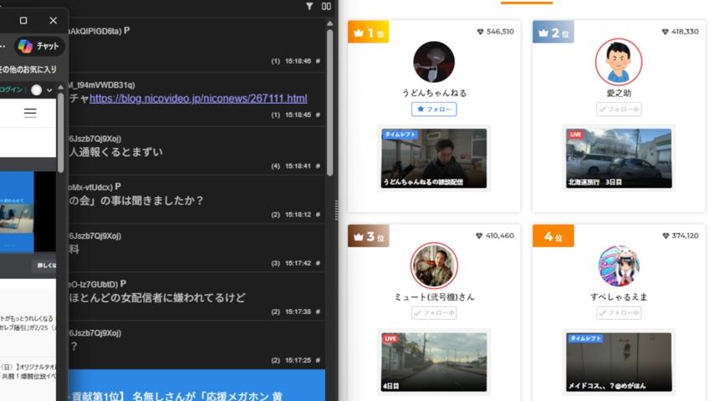This screenshot has width=714, height=401.
Task: Click the comment filter funnel icon
Action: pyautogui.click(x=309, y=7)
